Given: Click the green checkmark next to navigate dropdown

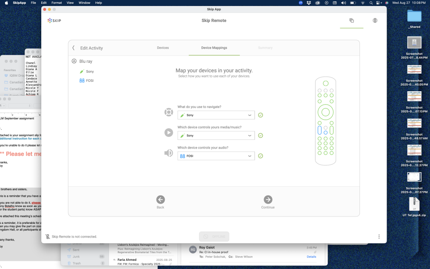Looking at the screenshot, I should point(261,115).
